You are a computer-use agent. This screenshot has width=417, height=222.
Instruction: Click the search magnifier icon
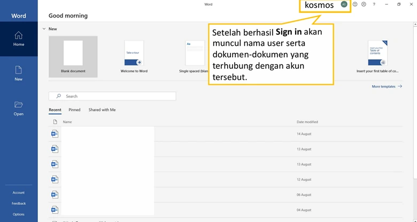59,96
